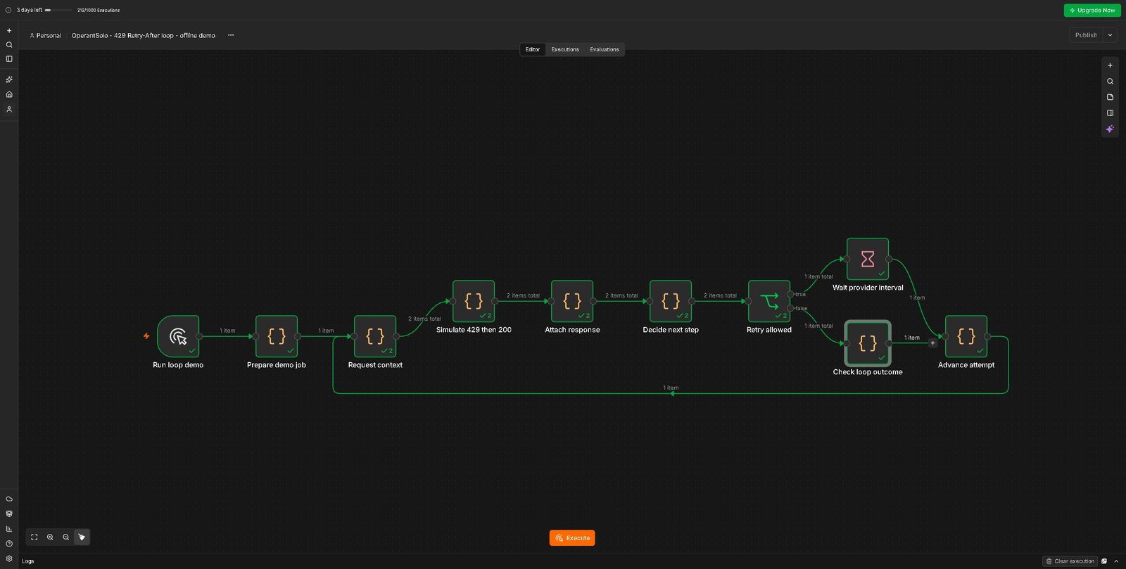Viewport: 1126px width, 569px height.
Task: Switch to the Executions tab
Action: click(565, 49)
